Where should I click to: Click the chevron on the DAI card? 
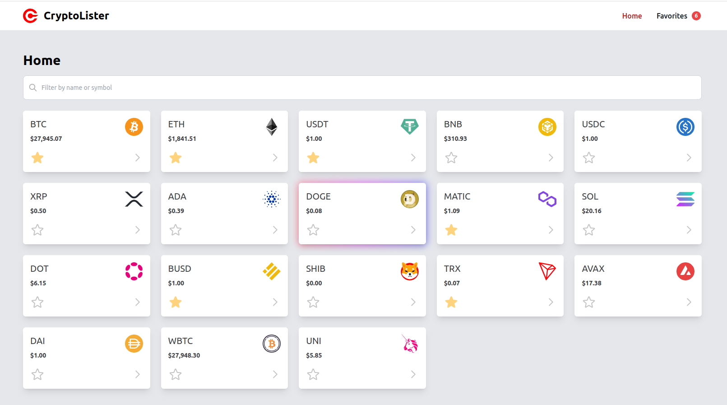pyautogui.click(x=137, y=374)
